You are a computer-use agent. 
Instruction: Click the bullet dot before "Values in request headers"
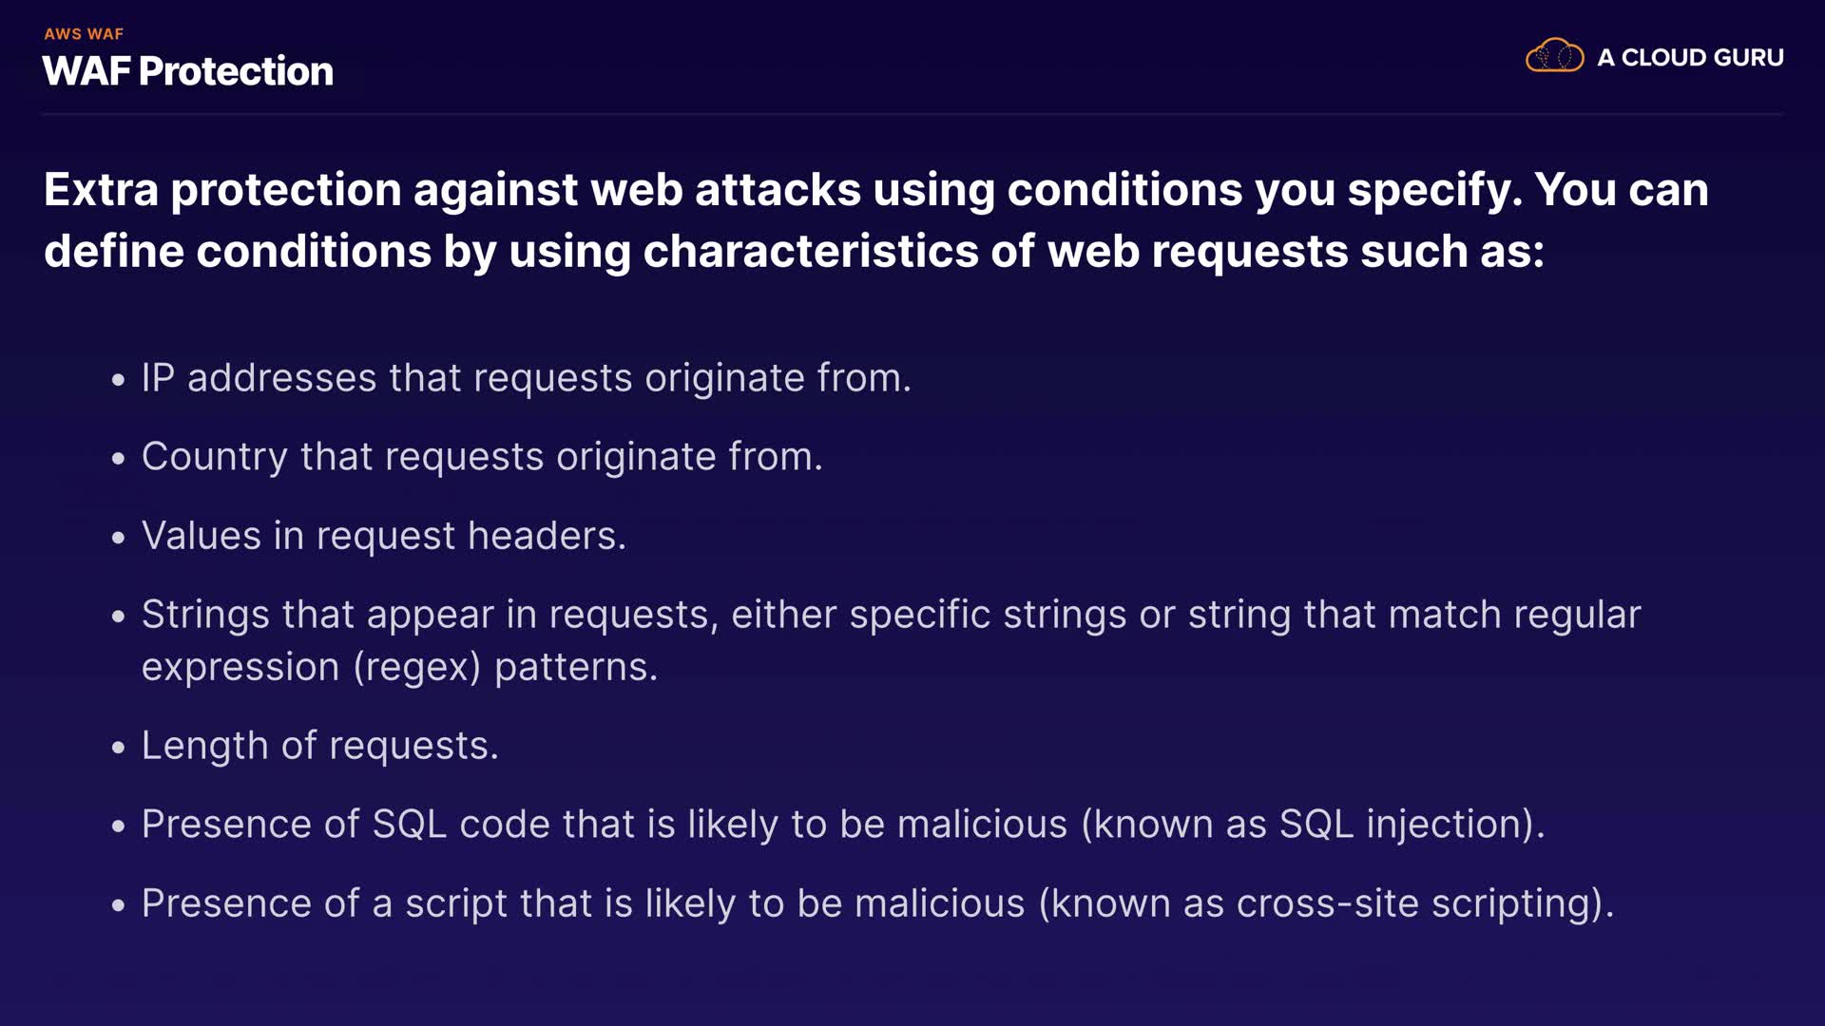pos(118,538)
